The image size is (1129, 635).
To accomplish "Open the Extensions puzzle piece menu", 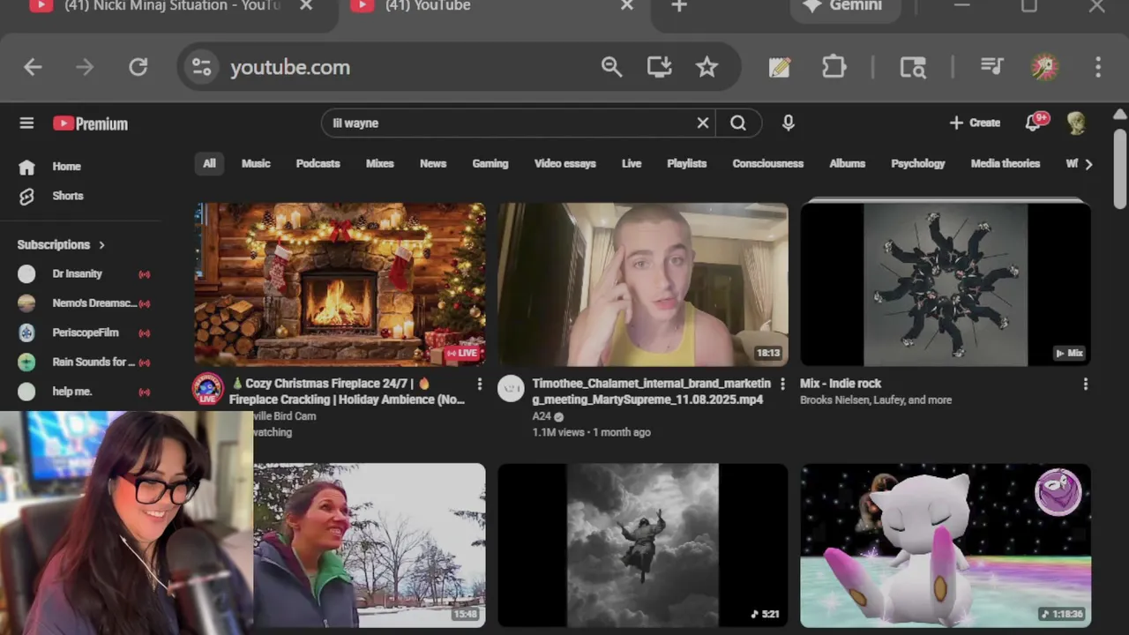I will 834,67.
